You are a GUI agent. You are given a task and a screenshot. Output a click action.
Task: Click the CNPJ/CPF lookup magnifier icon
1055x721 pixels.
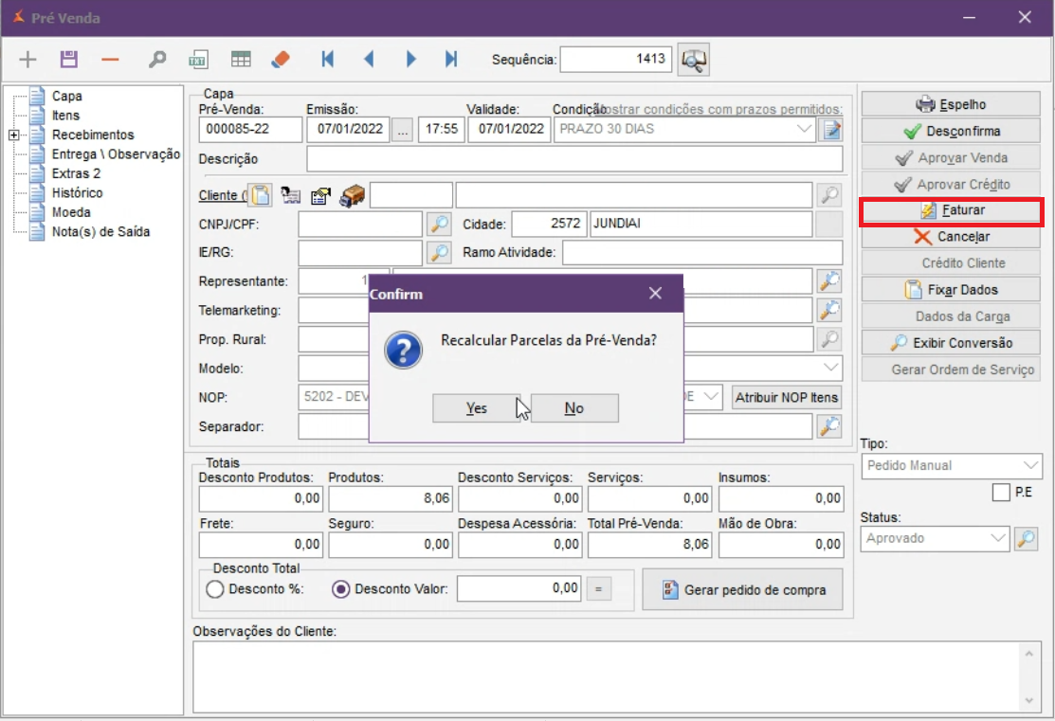pyautogui.click(x=439, y=225)
